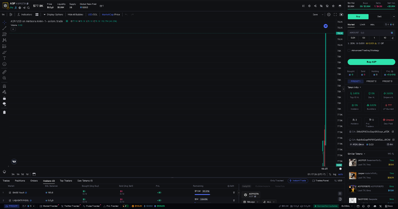Take a chart snapshot with camera icon
This screenshot has height=209, width=398.
[x=341, y=15]
